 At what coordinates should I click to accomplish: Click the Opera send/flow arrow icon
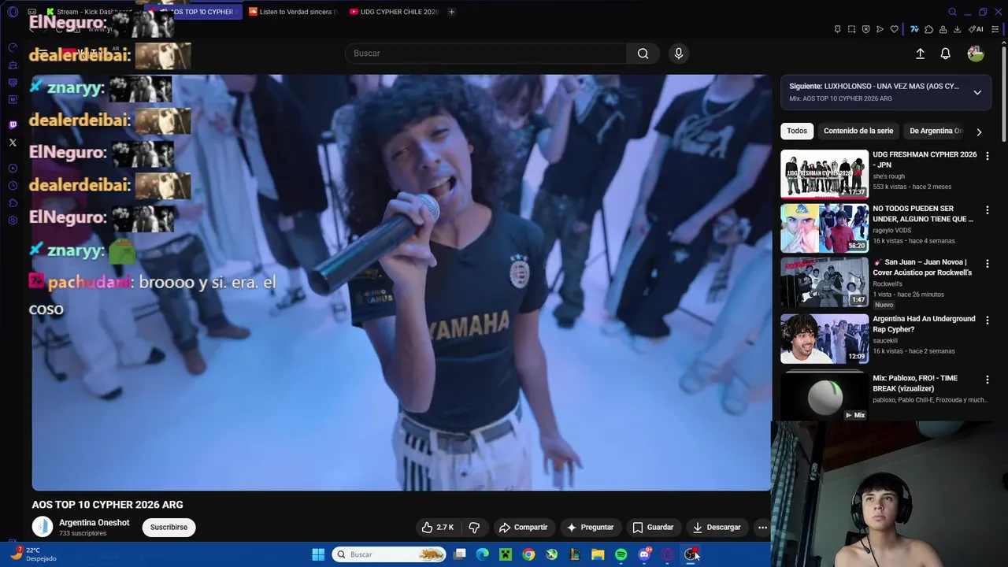click(880, 29)
